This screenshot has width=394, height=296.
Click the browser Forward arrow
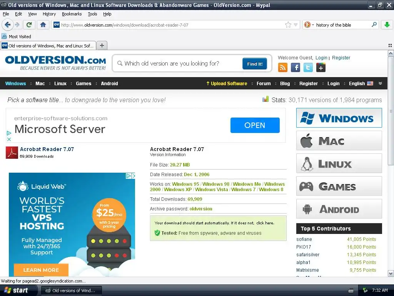pos(17,25)
